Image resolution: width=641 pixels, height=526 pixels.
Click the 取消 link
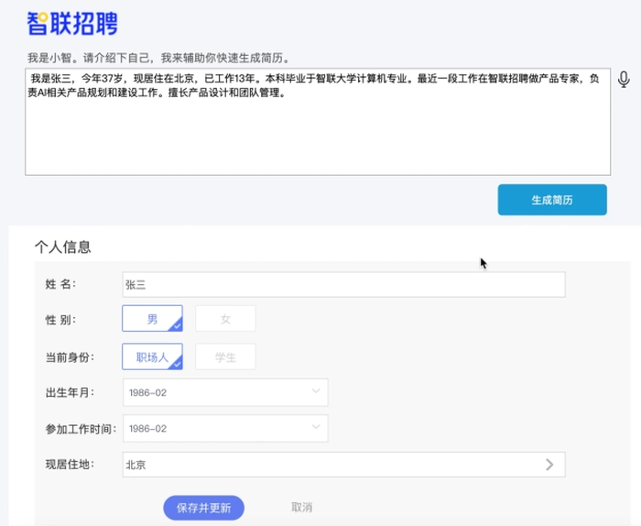pos(301,507)
